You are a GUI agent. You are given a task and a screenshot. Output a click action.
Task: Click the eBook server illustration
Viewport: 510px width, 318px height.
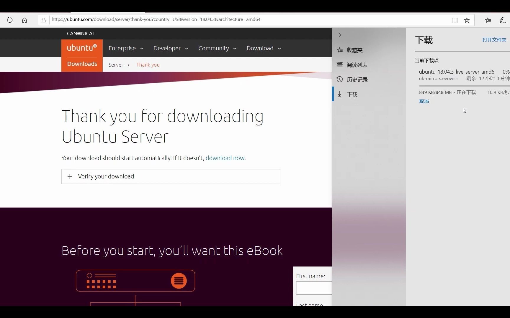(x=135, y=288)
